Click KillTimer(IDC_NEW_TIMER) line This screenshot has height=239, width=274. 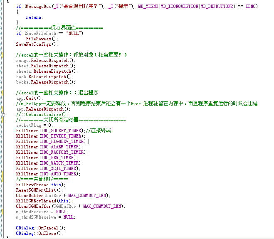[47, 158]
